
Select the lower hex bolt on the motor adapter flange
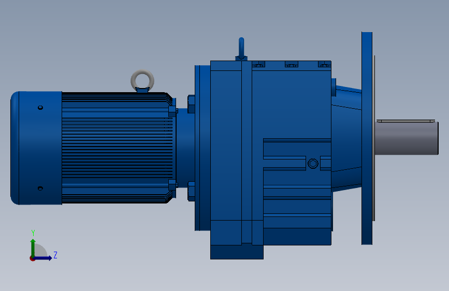191,191
